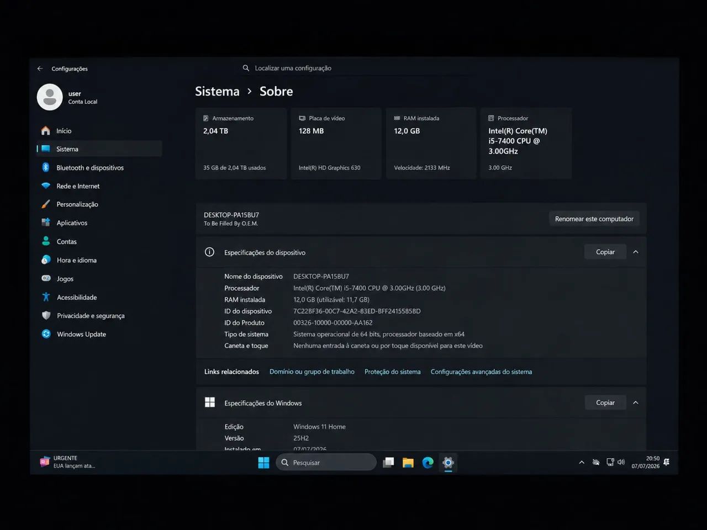Image resolution: width=707 pixels, height=530 pixels.
Task: Select Personalização menu label
Action: click(77, 204)
